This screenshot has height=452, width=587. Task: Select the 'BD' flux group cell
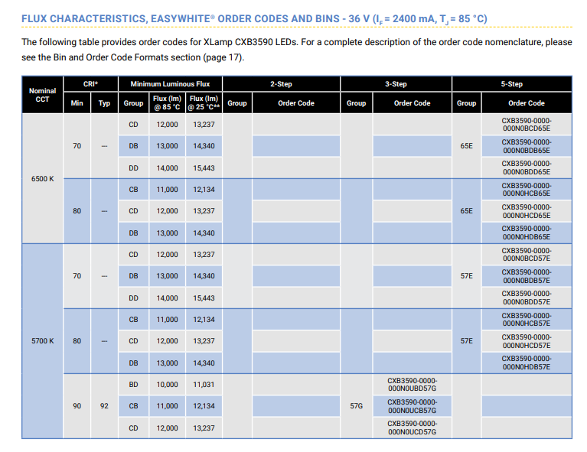point(133,384)
